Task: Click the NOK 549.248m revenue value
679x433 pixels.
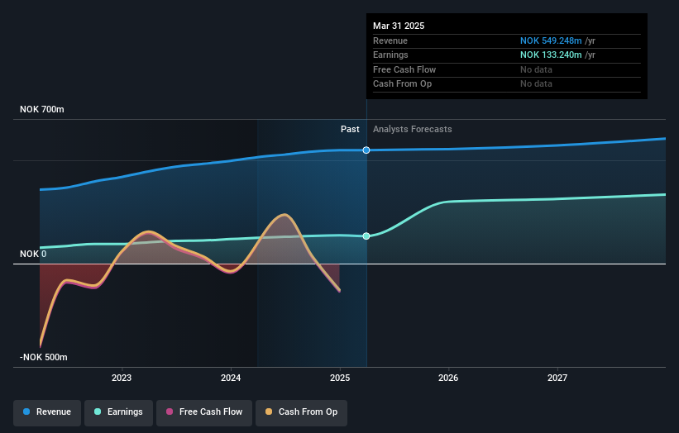Action: pos(551,40)
